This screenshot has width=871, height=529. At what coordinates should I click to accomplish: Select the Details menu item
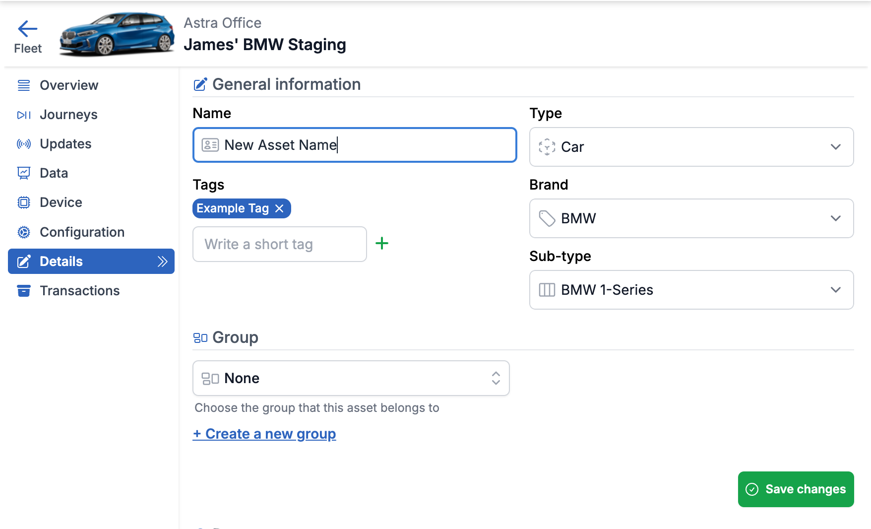91,262
